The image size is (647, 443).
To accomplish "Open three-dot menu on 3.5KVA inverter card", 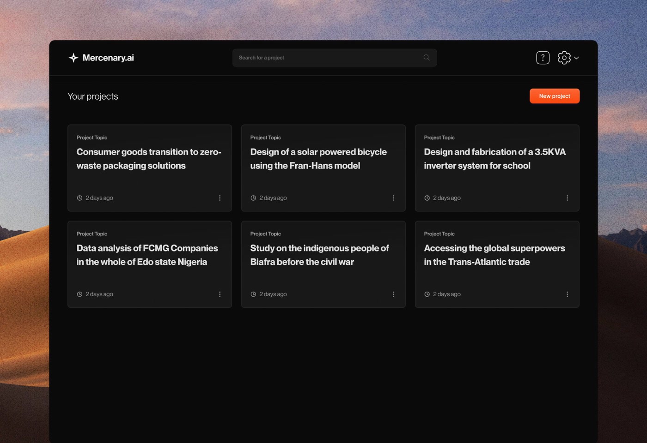I will point(568,198).
